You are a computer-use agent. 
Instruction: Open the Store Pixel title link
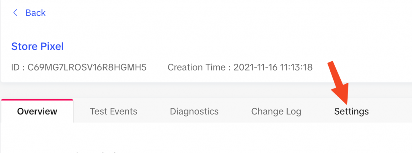pyautogui.click(x=37, y=46)
